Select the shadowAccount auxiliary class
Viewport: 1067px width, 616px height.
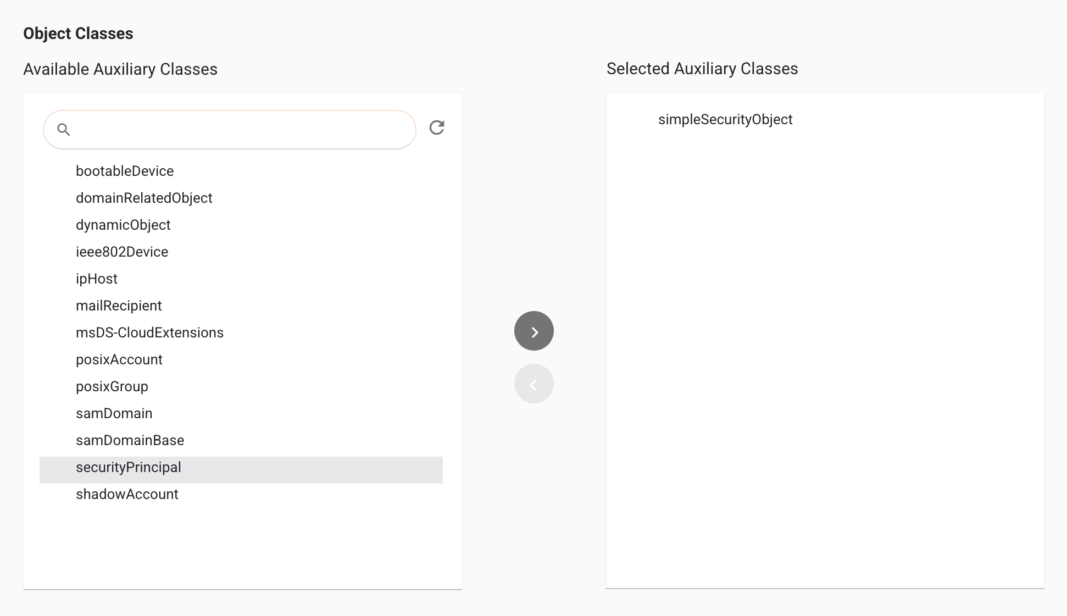pos(127,494)
